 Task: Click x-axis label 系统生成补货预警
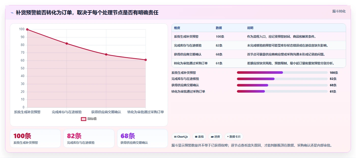coord(27,112)
